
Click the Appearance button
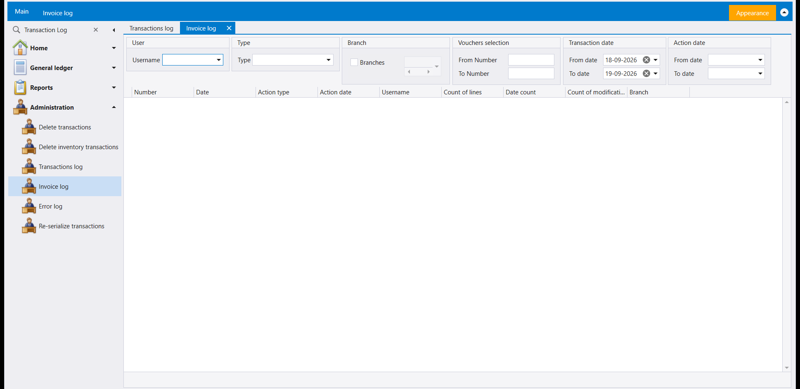pyautogui.click(x=753, y=13)
